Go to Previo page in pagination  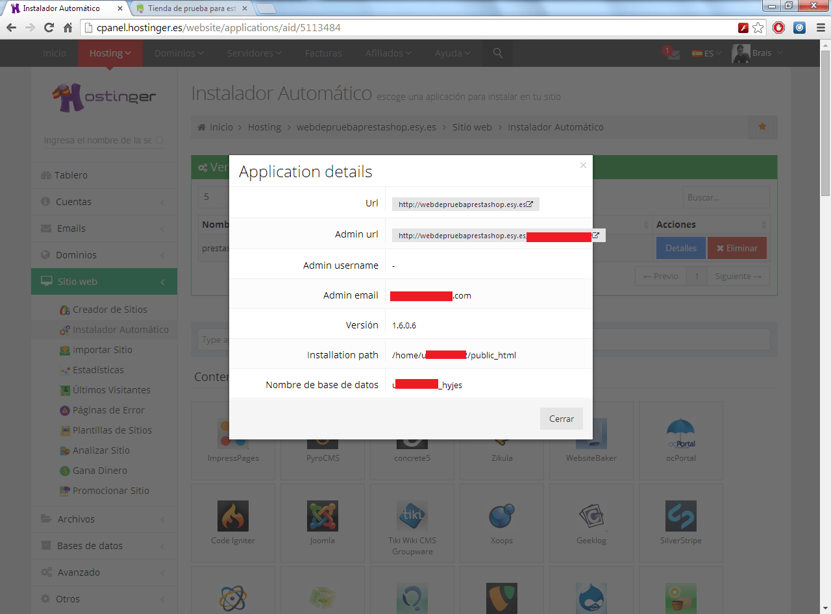(x=661, y=276)
